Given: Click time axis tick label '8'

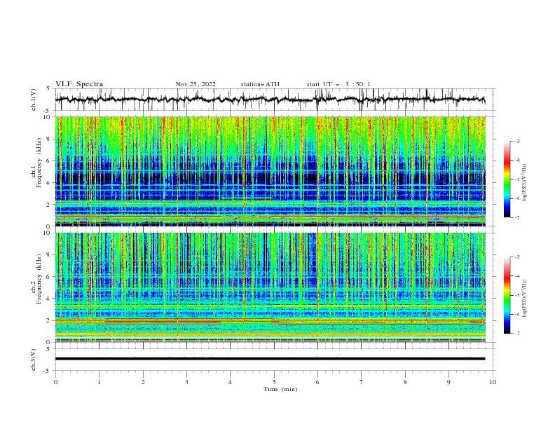Looking at the screenshot, I should point(405,382).
